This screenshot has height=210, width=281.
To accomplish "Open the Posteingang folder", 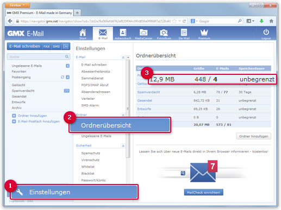I will [x=21, y=77].
